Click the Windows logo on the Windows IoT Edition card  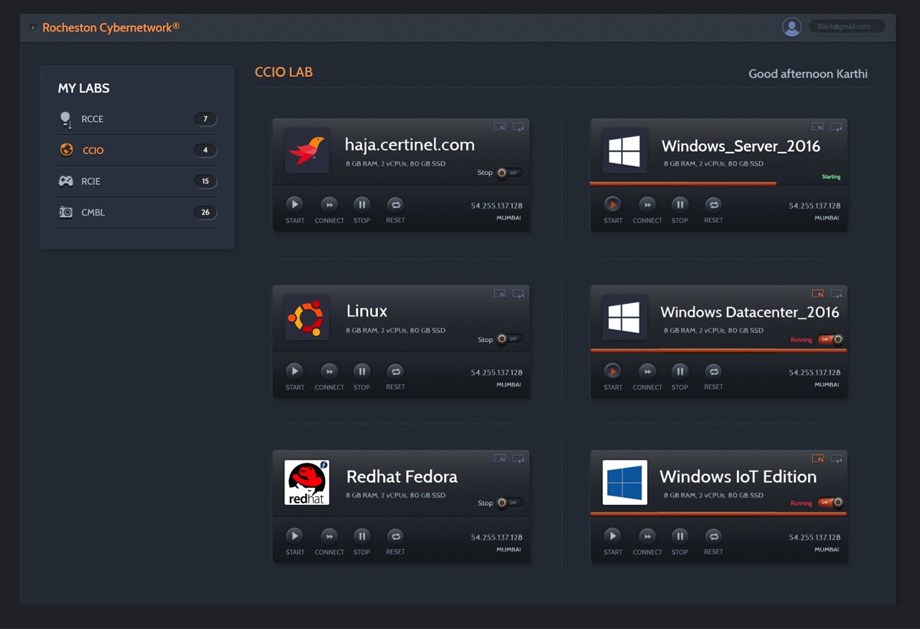[625, 482]
